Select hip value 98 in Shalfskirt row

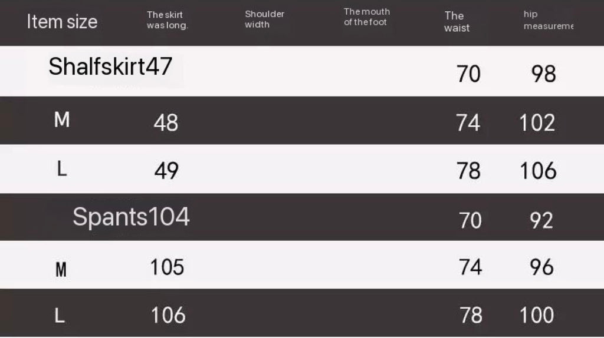(x=543, y=74)
